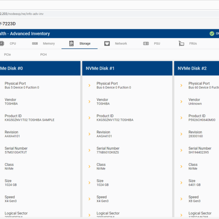Expand Product ID chevron in NVMe Disk #2
Viewport: 219px width, 219px height.
point(182,118)
